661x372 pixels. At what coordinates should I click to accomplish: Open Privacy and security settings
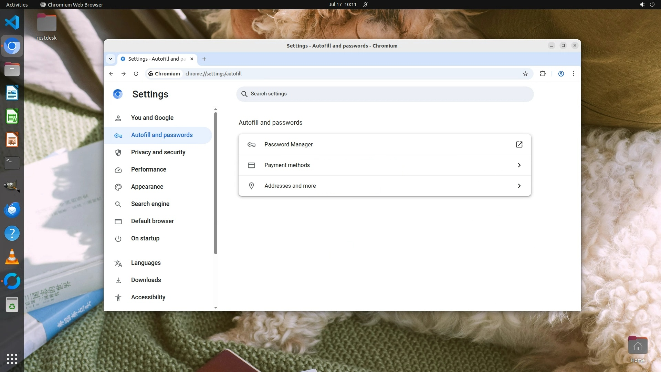coord(158,152)
